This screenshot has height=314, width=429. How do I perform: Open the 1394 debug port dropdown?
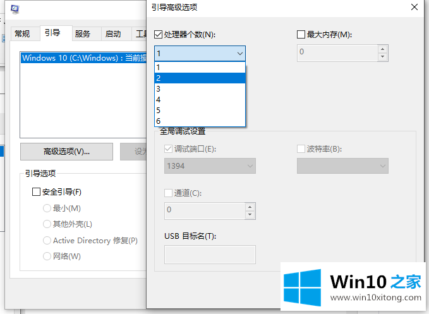coord(210,166)
